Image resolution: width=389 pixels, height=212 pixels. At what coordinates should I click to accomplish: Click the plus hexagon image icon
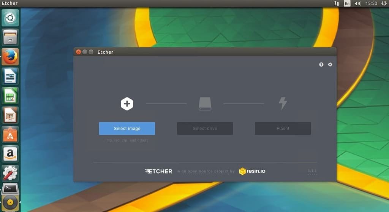[x=127, y=104]
